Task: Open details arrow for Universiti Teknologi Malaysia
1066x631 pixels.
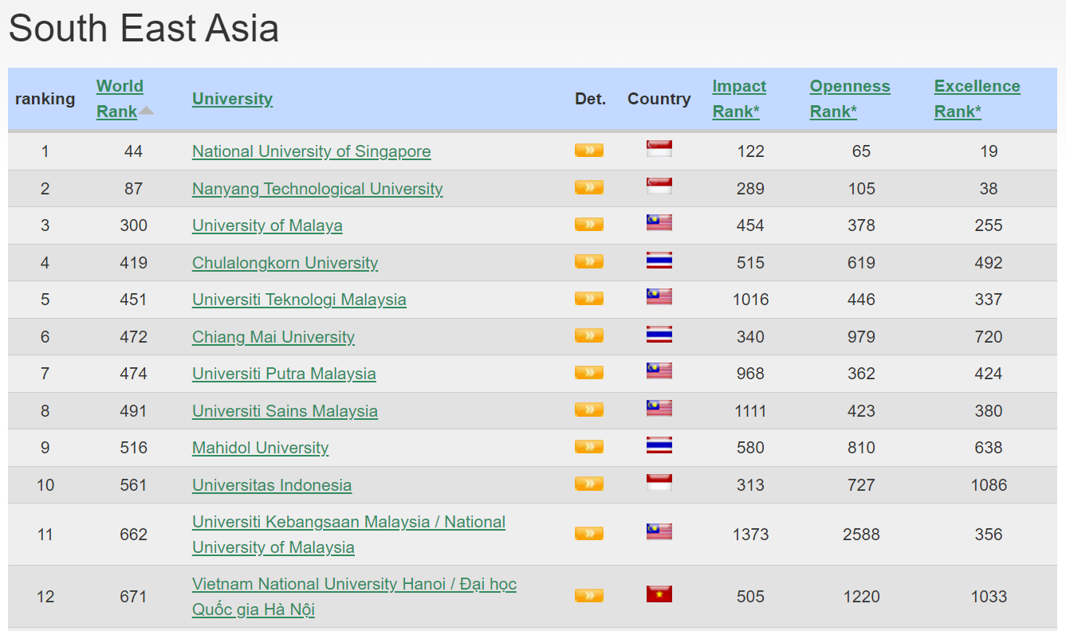Action: (x=589, y=298)
